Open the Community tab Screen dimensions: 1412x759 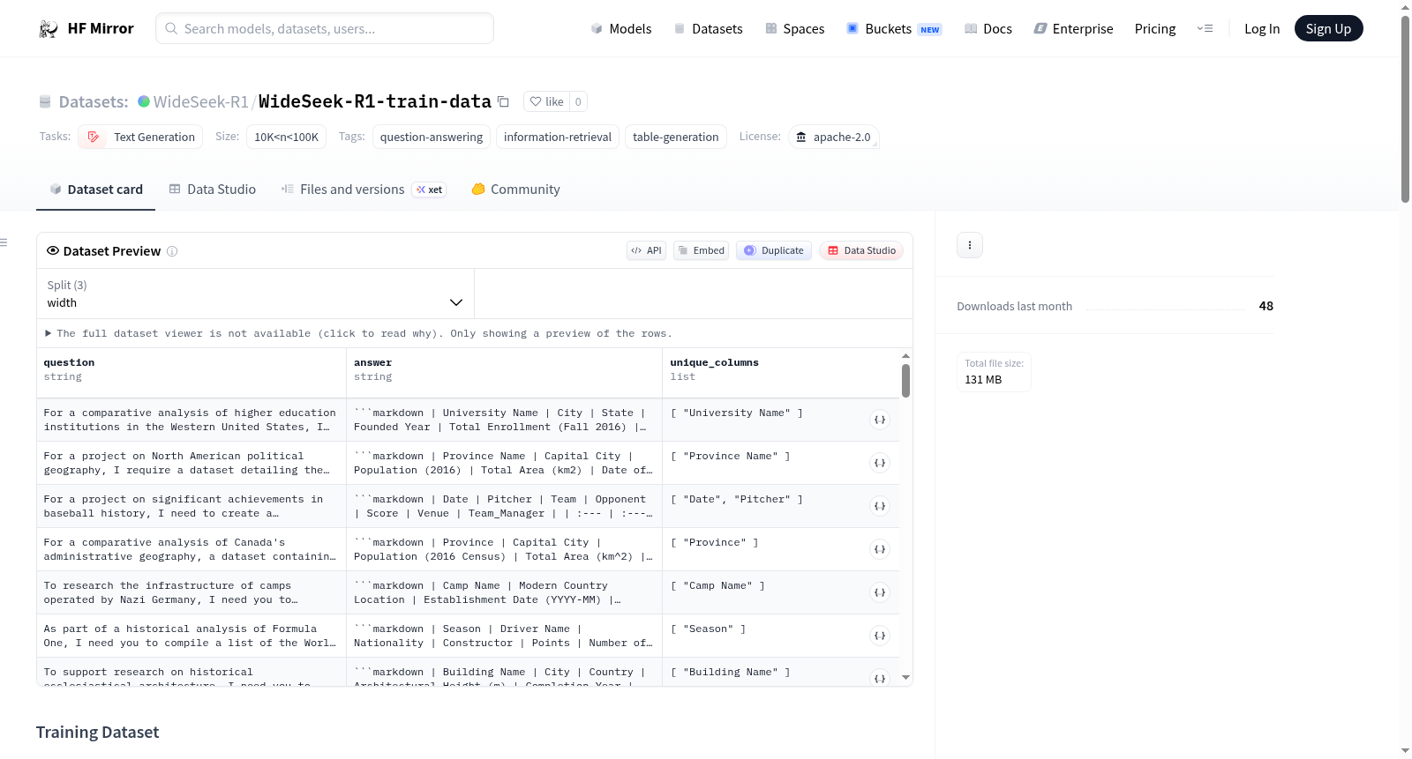(x=515, y=189)
